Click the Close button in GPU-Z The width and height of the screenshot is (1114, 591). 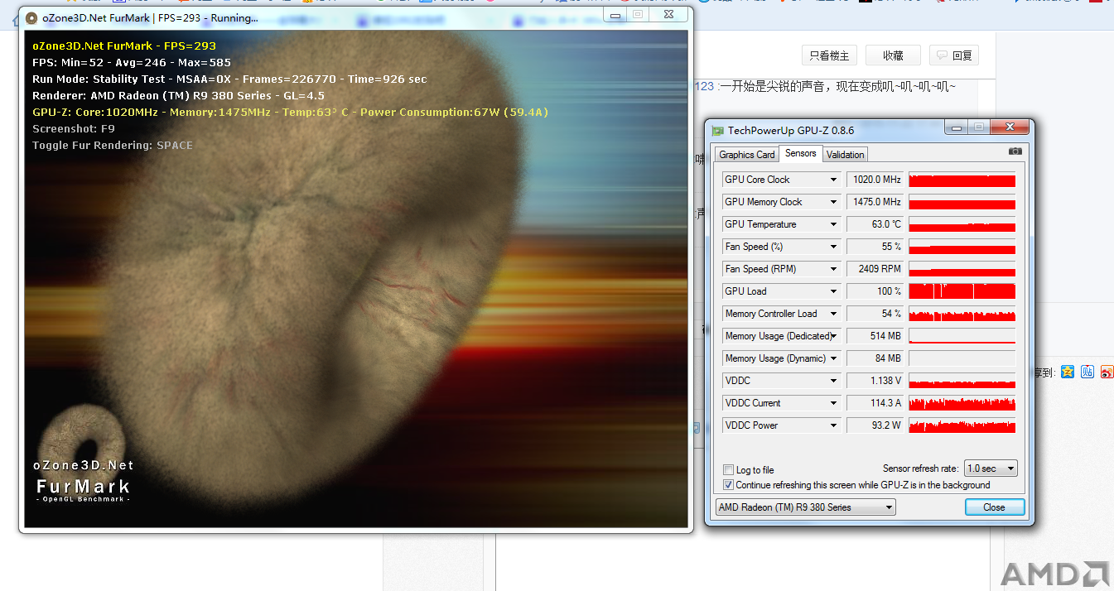tap(995, 507)
